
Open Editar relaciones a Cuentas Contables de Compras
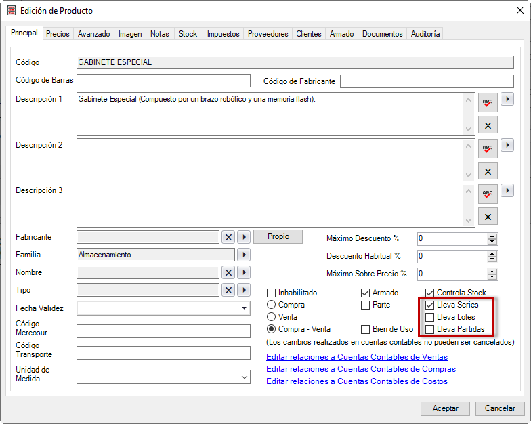[361, 369]
